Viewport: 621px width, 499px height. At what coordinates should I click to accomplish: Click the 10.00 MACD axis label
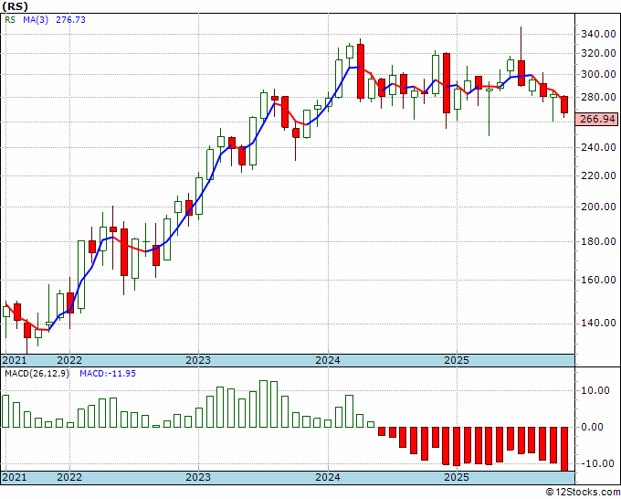595,391
